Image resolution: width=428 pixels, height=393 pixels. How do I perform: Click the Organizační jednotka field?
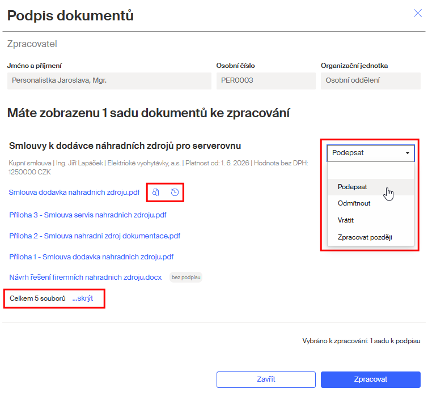tap(371, 81)
